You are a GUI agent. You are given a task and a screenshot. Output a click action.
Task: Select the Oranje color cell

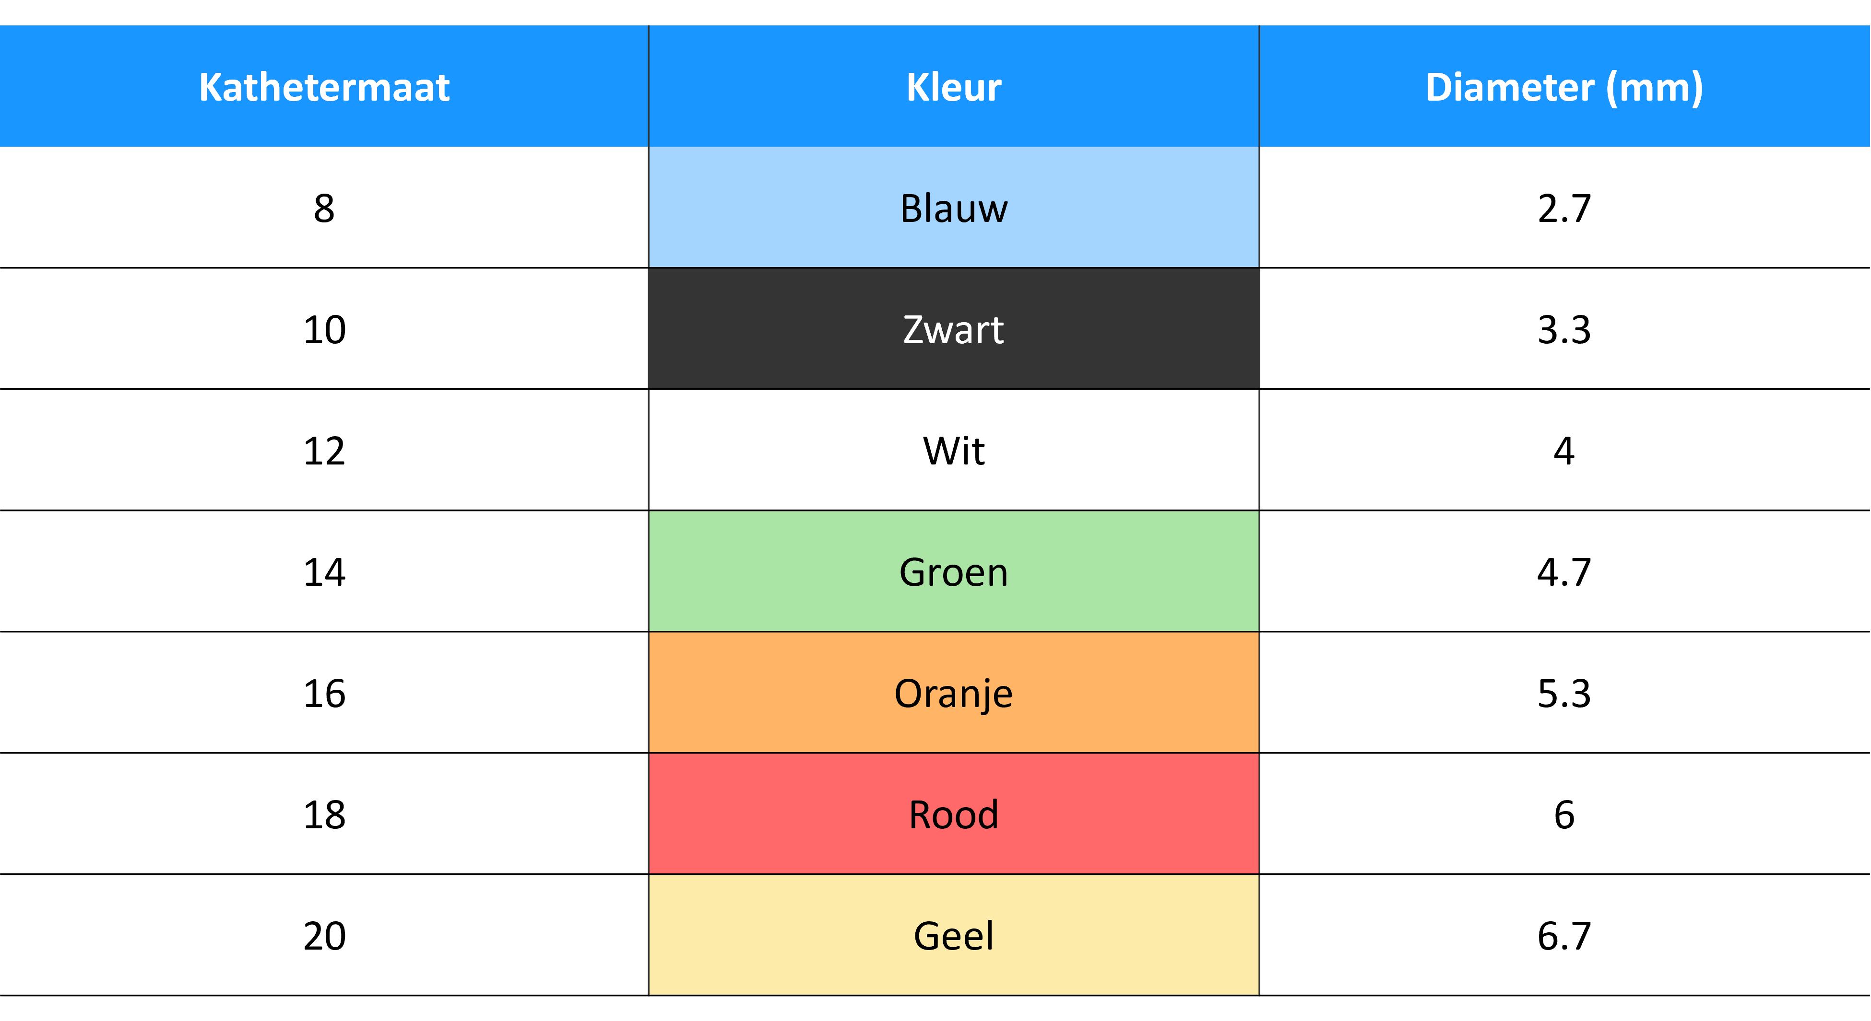point(954,692)
